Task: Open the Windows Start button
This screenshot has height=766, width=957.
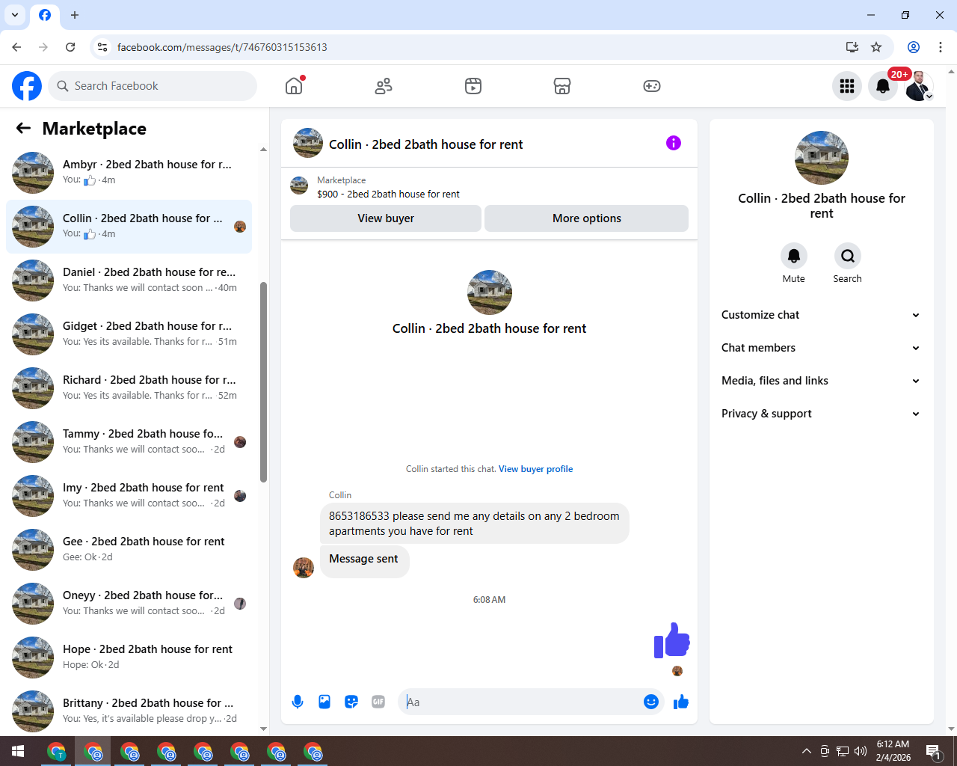Action: point(18,751)
